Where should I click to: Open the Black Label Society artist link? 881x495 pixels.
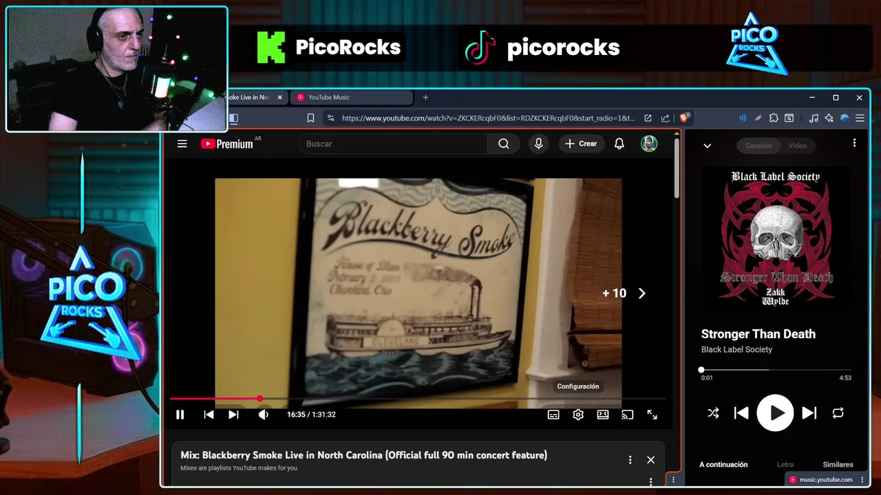click(x=736, y=349)
